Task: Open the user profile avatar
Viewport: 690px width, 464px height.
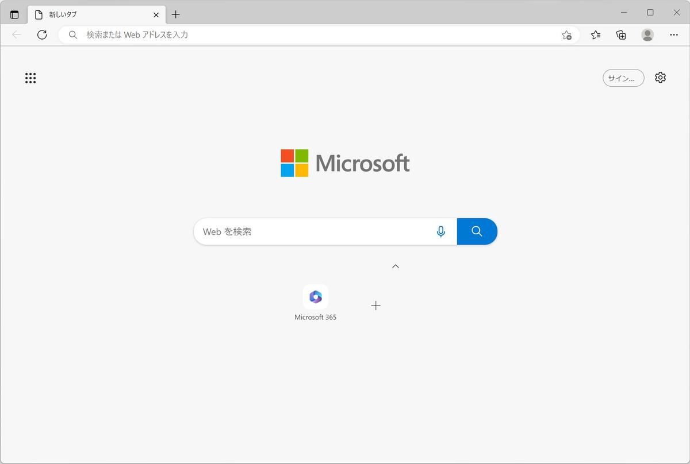Action: 647,35
